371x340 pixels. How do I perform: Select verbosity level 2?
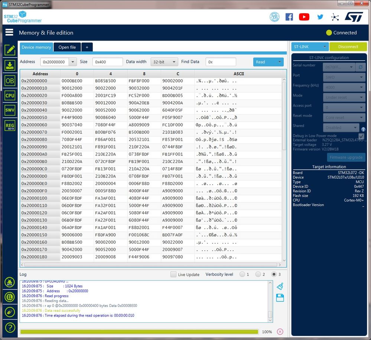258,274
